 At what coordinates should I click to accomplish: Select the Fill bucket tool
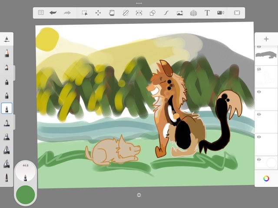click(112, 13)
